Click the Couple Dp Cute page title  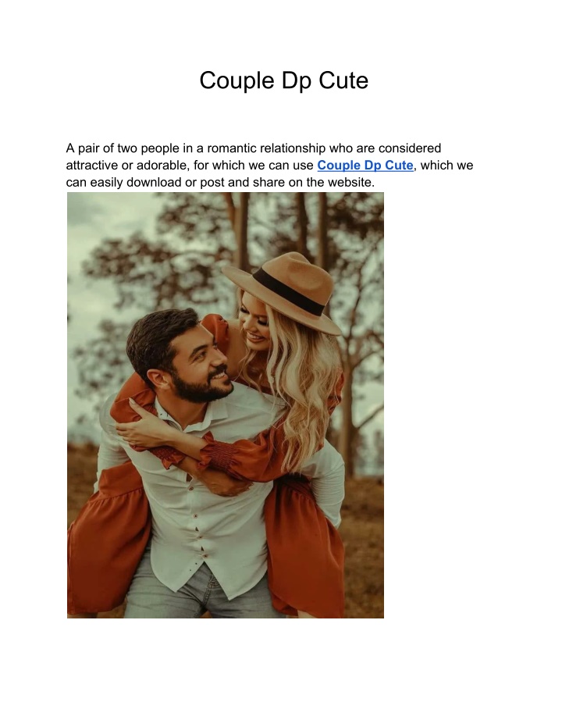click(283, 80)
